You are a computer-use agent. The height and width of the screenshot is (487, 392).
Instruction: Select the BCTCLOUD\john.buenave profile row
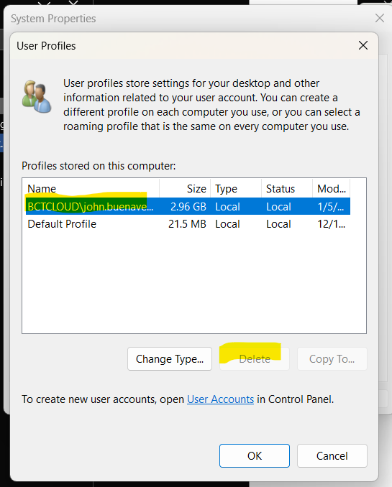click(188, 206)
